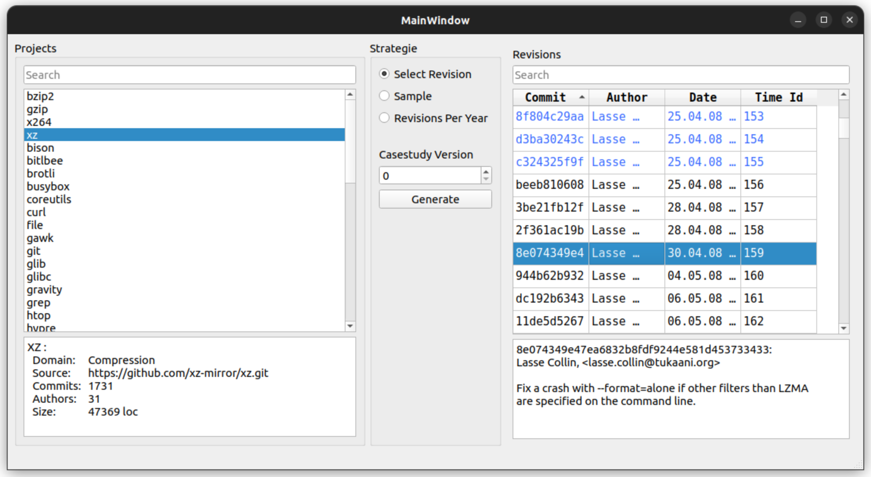Close the MainWindow window
Viewport: 871px width, 477px height.
(849, 20)
